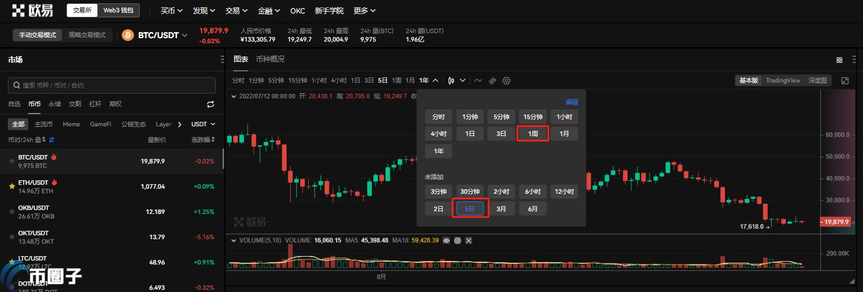Switch to 永续 market tab
Screen dimensions: 863x292
tap(55, 104)
